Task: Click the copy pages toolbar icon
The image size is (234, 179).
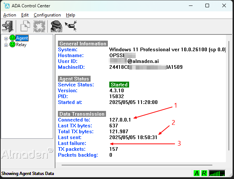Action: pos(25,26)
